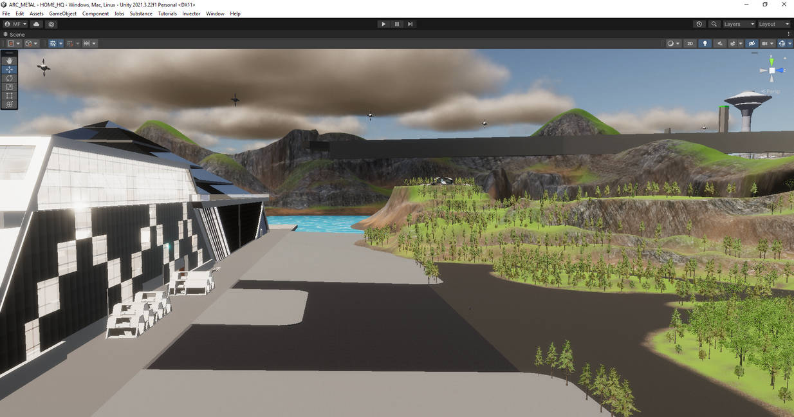This screenshot has height=417, width=794.
Task: Switch to the Scale tool
Action: pyautogui.click(x=9, y=86)
